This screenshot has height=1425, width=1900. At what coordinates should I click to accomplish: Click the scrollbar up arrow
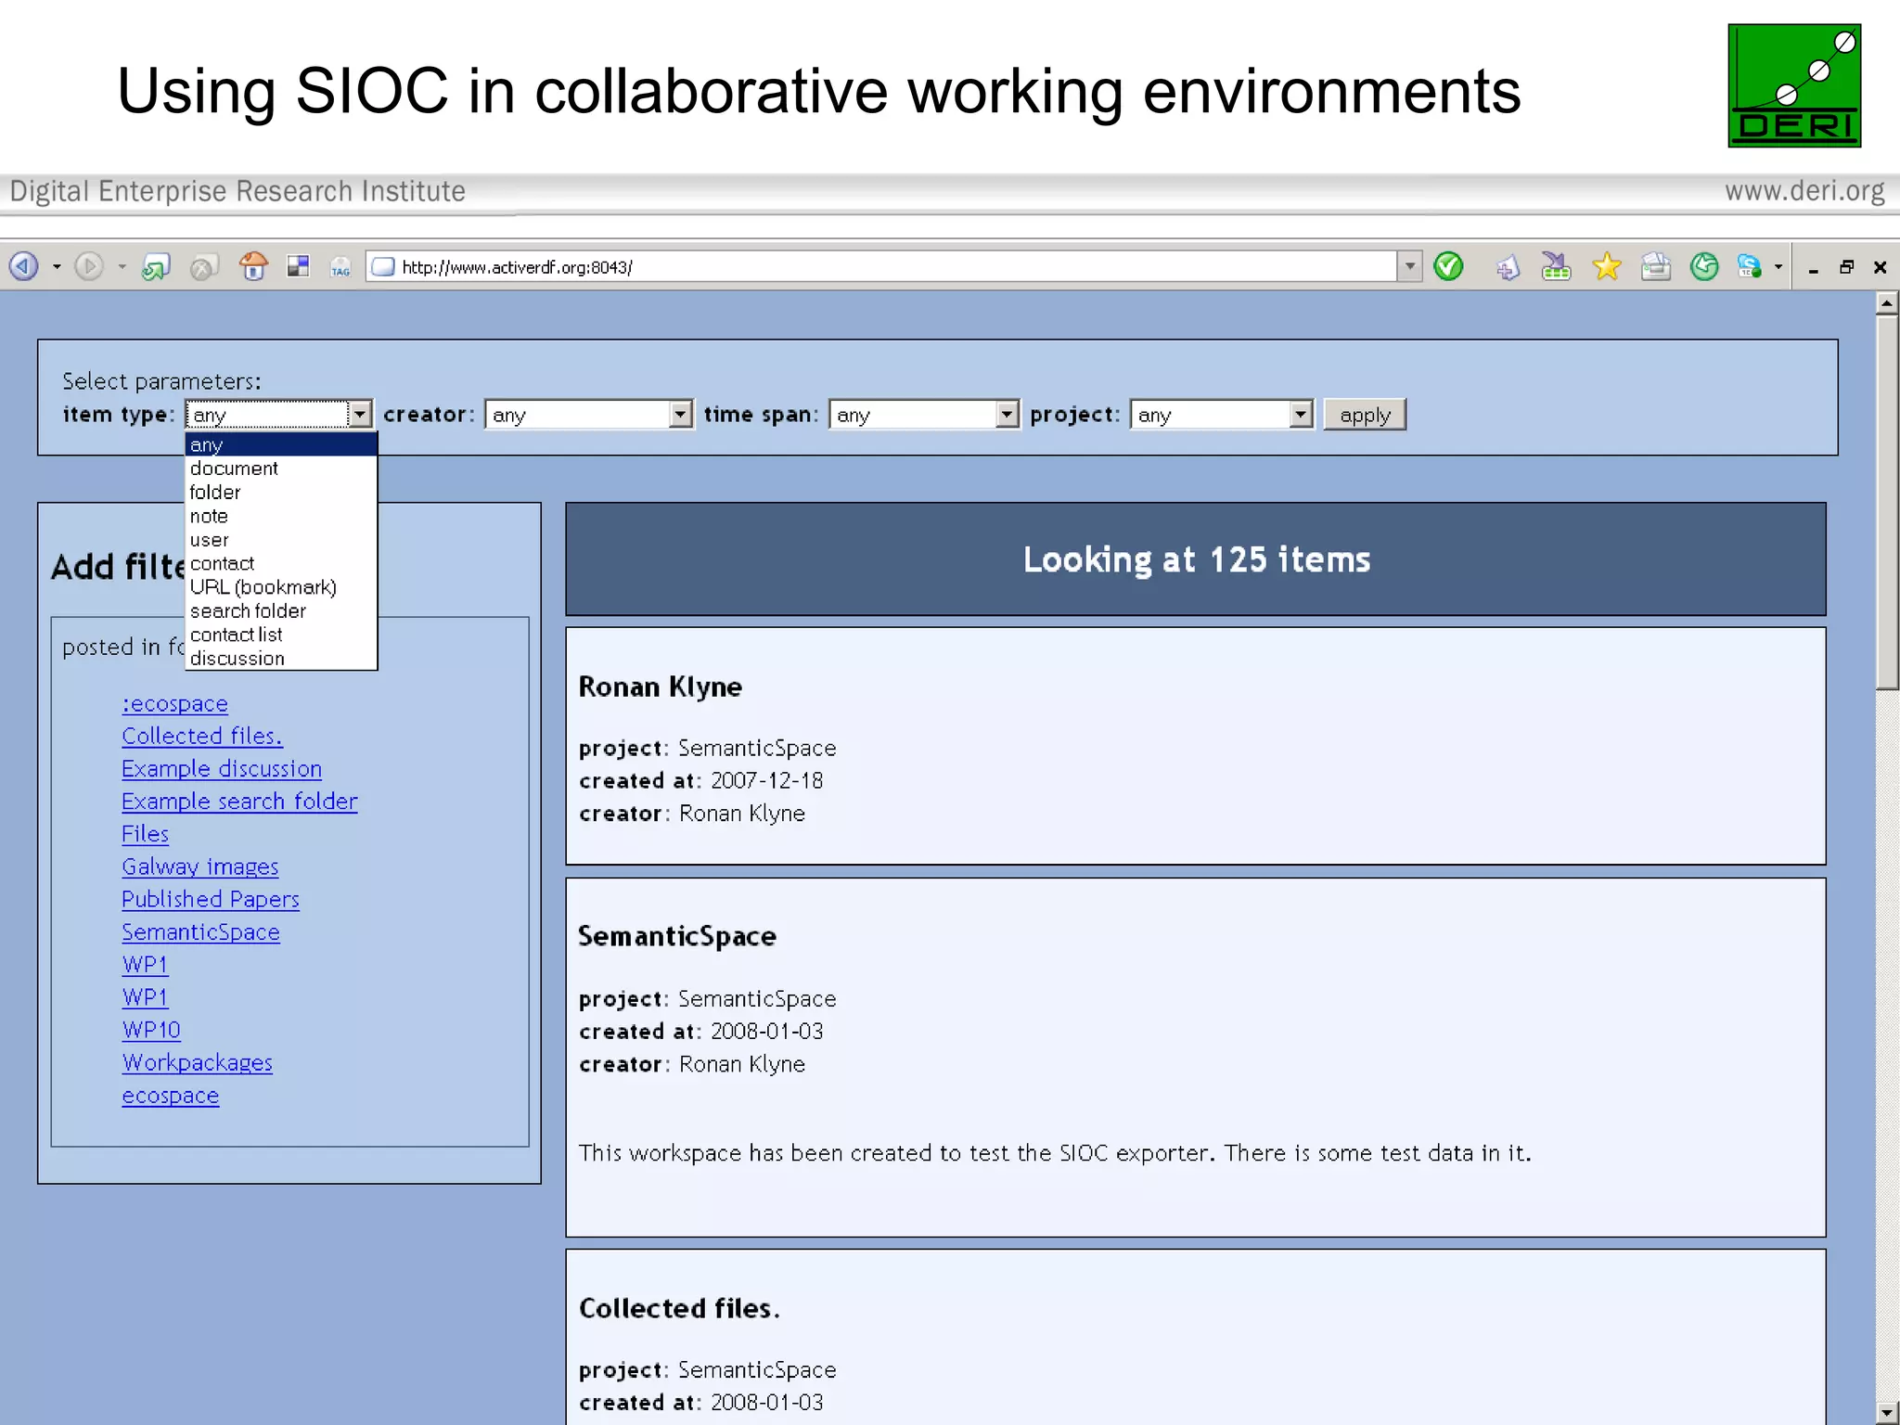click(x=1887, y=302)
